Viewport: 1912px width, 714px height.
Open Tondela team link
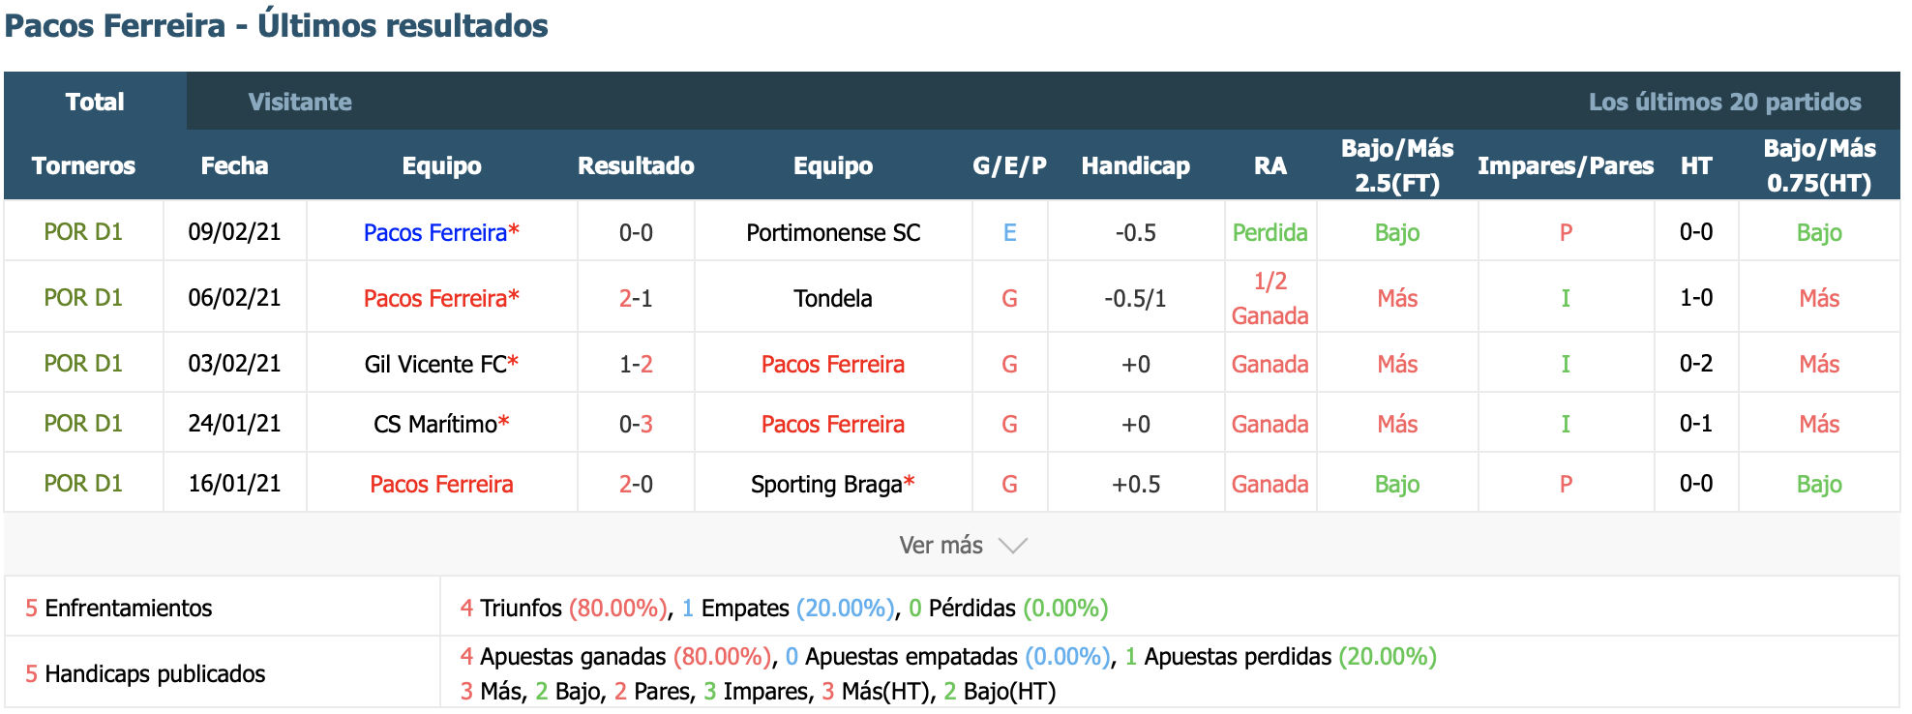(x=833, y=298)
